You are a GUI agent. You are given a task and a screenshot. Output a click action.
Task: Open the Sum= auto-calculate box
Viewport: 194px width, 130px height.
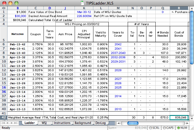[128, 127]
